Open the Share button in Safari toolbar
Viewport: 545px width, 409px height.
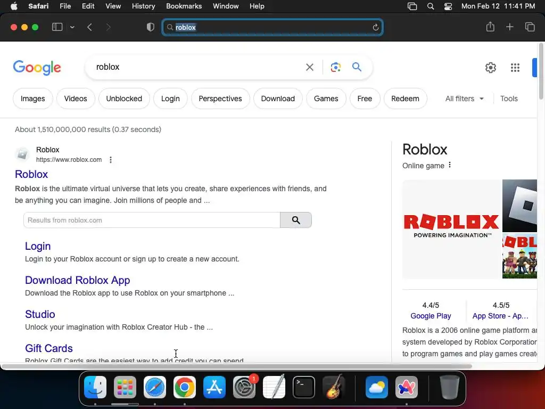(490, 27)
